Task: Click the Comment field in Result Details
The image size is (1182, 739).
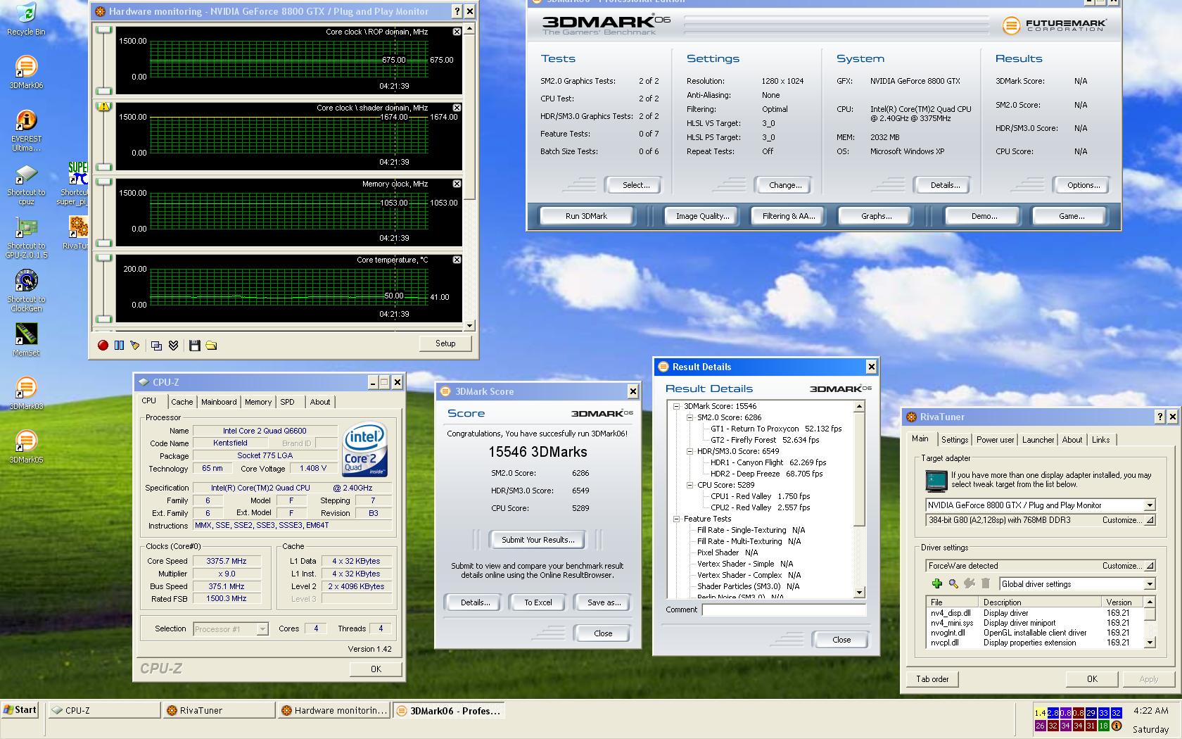Action: click(783, 609)
